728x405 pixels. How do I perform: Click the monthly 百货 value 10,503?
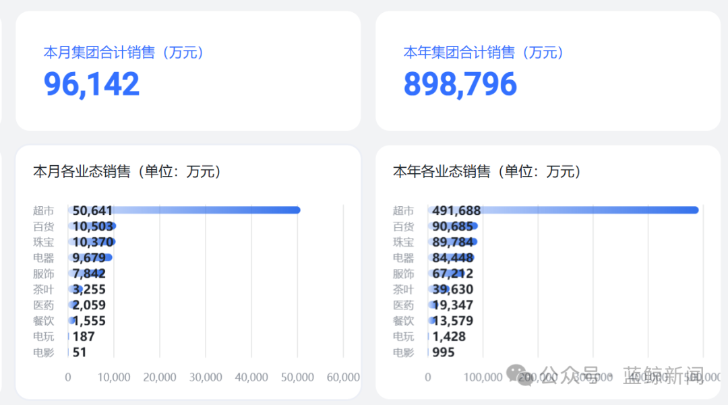point(92,226)
